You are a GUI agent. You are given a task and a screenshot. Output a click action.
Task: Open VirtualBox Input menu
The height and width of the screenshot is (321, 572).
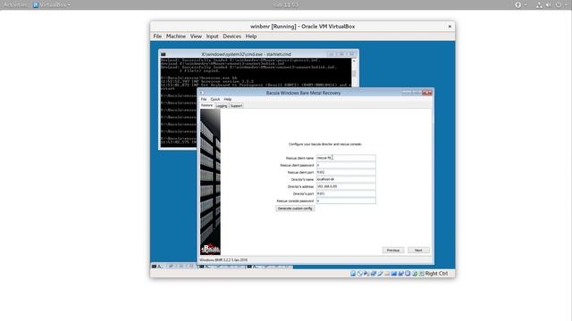(x=212, y=37)
